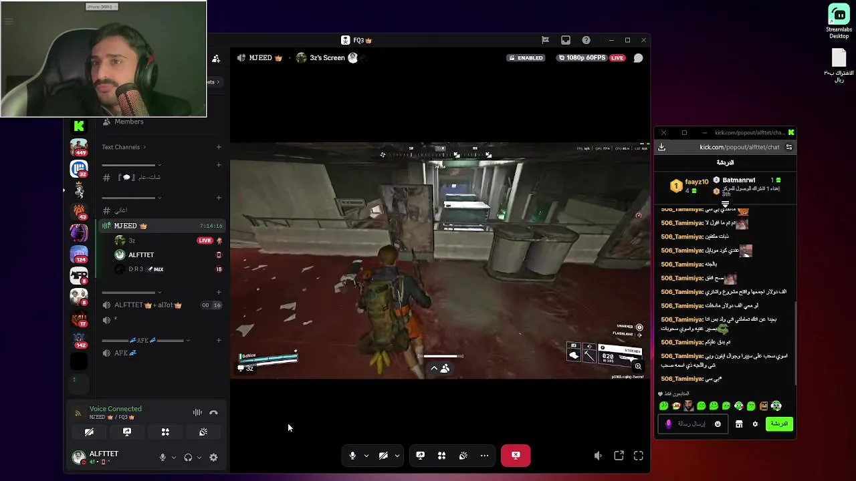This screenshot has width=856, height=481.
Task: Share screen from the voice panel
Action: [127, 432]
